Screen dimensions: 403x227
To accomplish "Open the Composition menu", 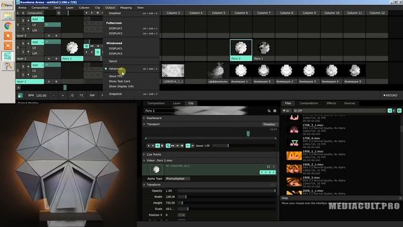I will [x=40, y=8].
